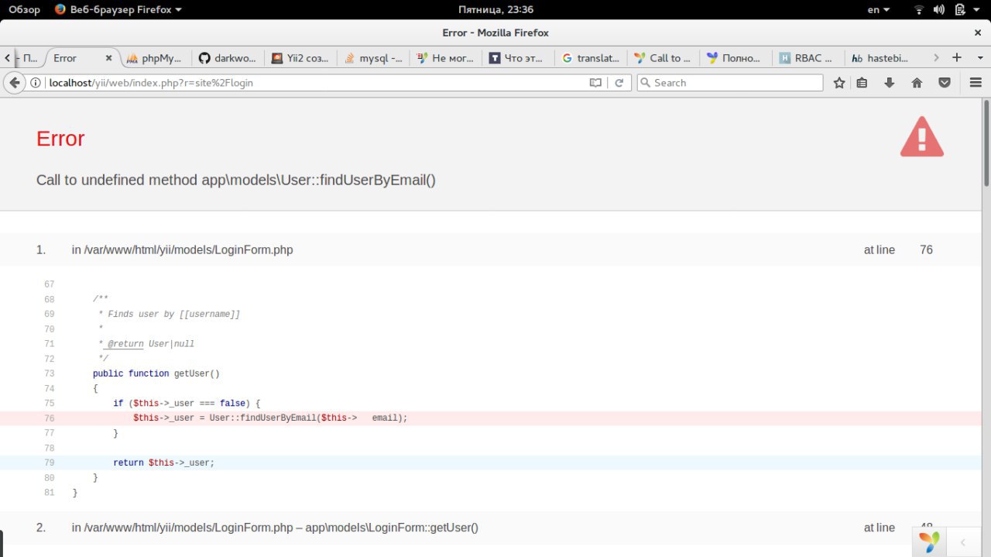Click the code line 79 return statement
Screen dimensions: 991x557
[x=491, y=462]
